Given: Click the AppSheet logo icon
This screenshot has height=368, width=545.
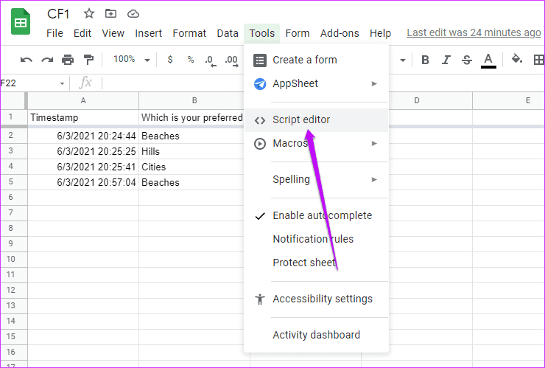Looking at the screenshot, I should [x=260, y=84].
